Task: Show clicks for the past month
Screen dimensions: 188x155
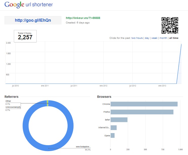Action: pyautogui.click(x=163, y=38)
